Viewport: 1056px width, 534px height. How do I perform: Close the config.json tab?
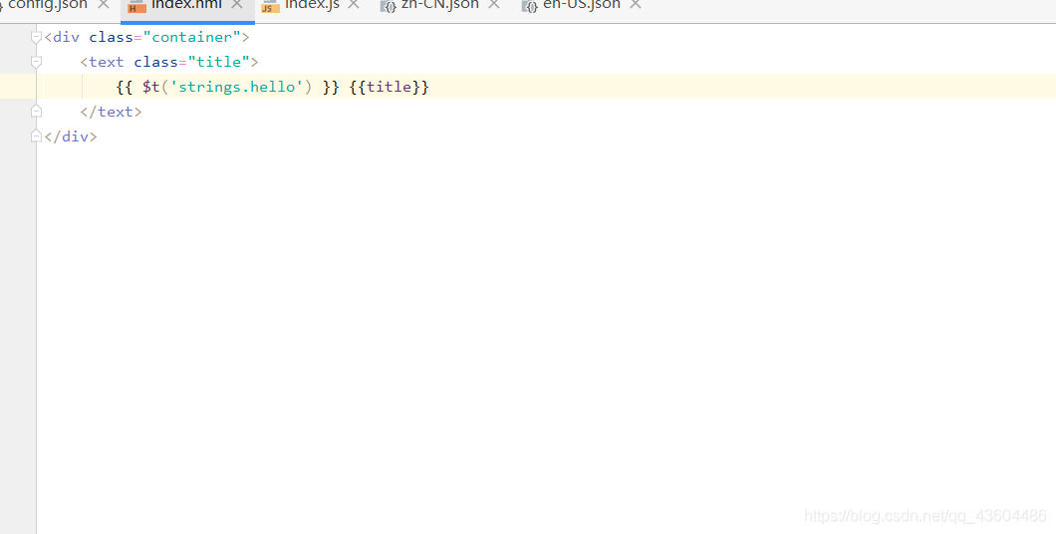pyautogui.click(x=103, y=5)
